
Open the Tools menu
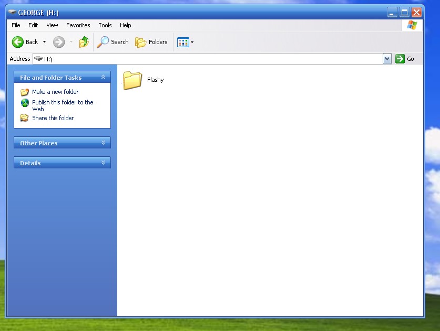pyautogui.click(x=105, y=25)
